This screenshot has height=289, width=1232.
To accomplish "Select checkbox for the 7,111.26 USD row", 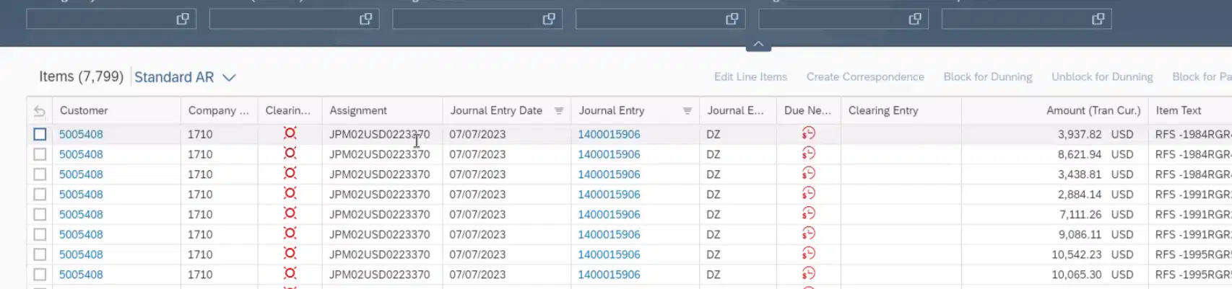I will 40,215.
